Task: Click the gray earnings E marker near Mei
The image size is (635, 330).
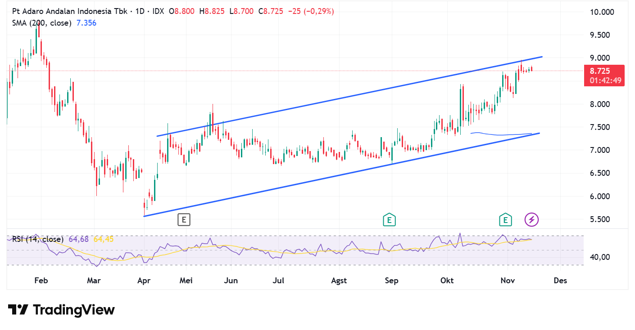Action: 183,220
